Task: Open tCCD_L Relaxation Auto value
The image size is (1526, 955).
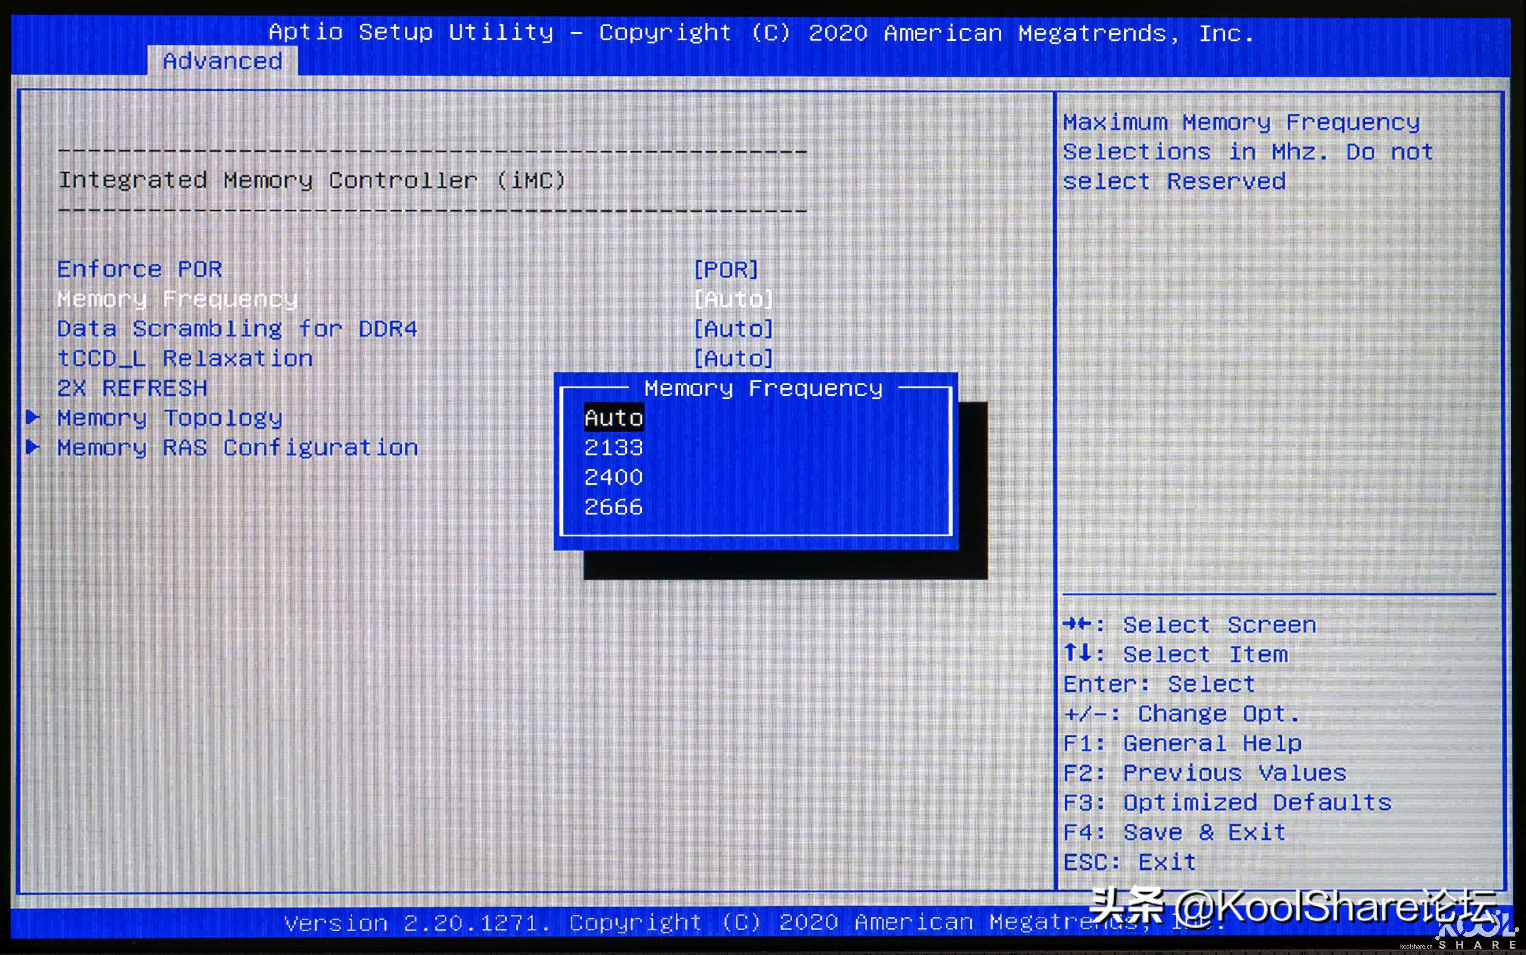Action: click(733, 359)
